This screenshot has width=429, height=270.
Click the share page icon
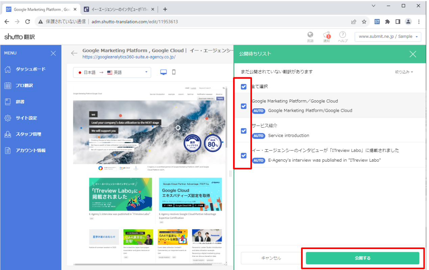[354, 22]
